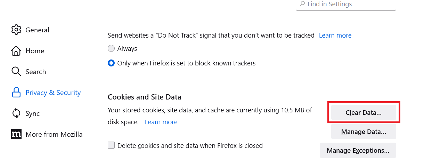The width and height of the screenshot is (424, 167).
Task: Enable deleting cookies when Firefox is closed
Action: pyautogui.click(x=111, y=145)
